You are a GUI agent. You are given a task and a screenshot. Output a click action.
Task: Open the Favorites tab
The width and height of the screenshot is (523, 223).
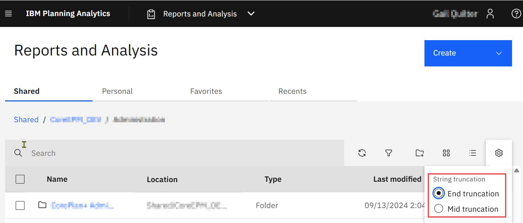coord(206,91)
